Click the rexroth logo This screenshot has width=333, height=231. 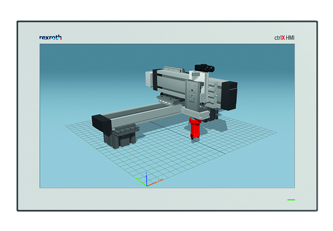[x=50, y=37]
